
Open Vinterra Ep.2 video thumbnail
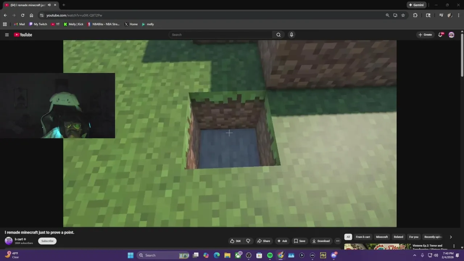(377, 247)
